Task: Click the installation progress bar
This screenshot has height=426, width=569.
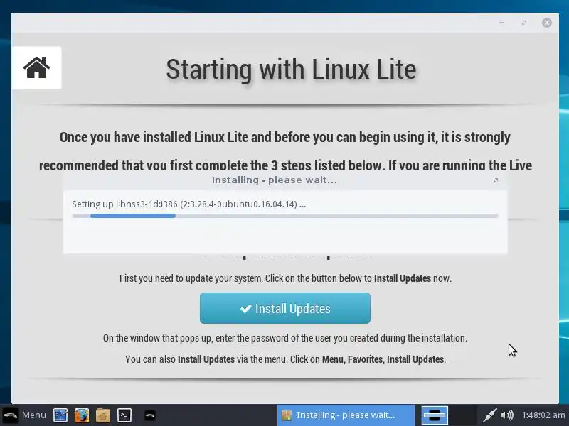Action: pos(285,216)
